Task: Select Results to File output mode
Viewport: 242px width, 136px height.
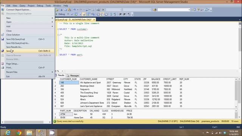Action: pyautogui.click(x=106, y=14)
